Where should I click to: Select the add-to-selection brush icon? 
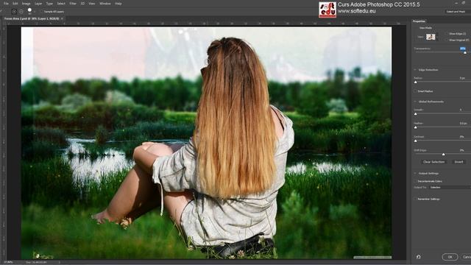14,12
